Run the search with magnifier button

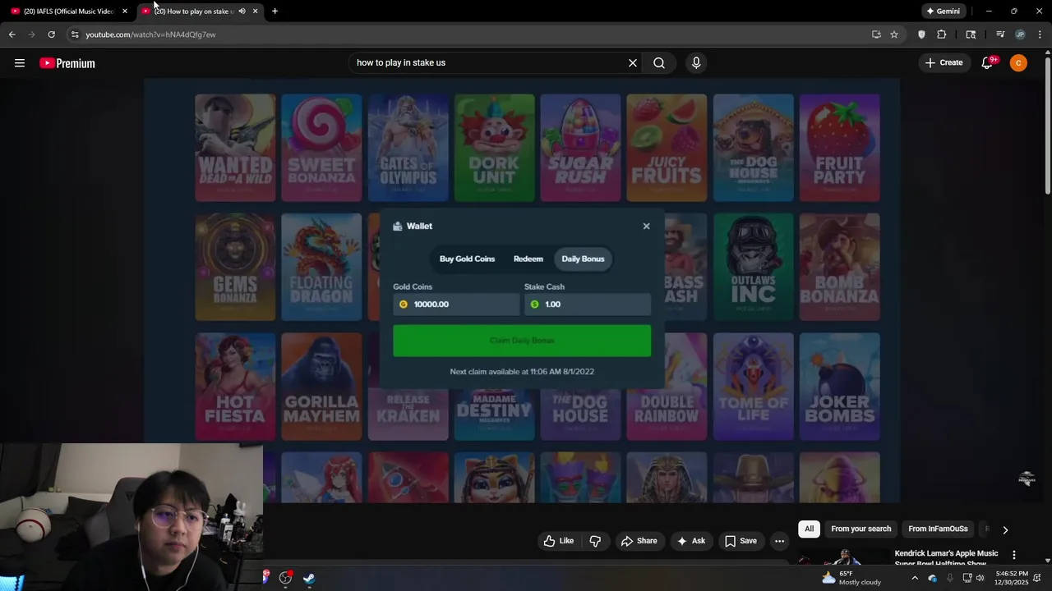(659, 63)
